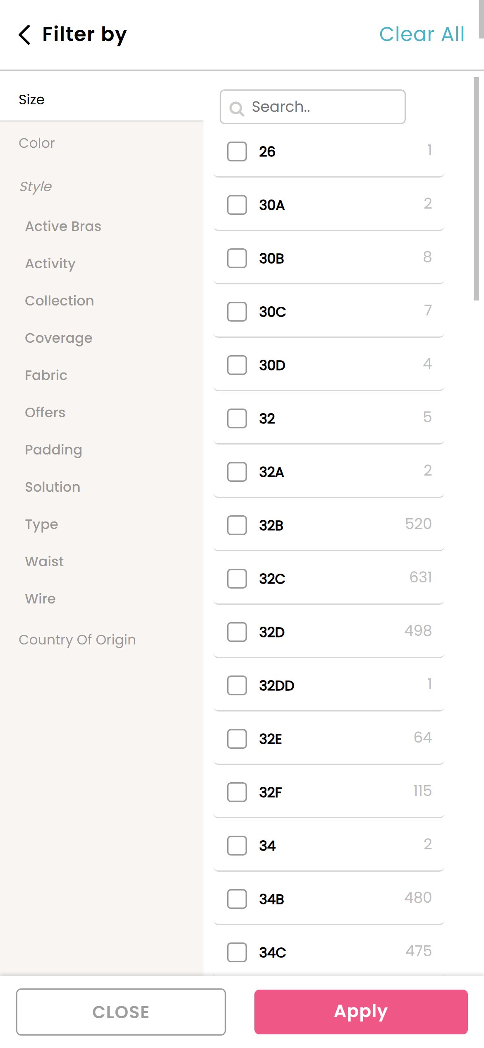The height and width of the screenshot is (1048, 484).
Task: Open the Coverage filter options
Action: pos(59,338)
